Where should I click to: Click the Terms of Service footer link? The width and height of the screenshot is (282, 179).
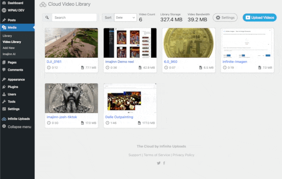[157, 155]
